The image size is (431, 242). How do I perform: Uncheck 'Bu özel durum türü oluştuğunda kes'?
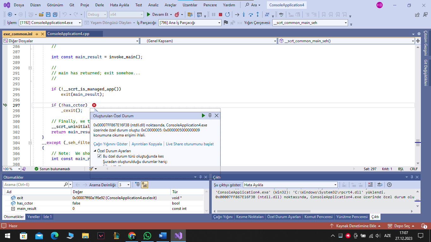[x=99, y=156]
